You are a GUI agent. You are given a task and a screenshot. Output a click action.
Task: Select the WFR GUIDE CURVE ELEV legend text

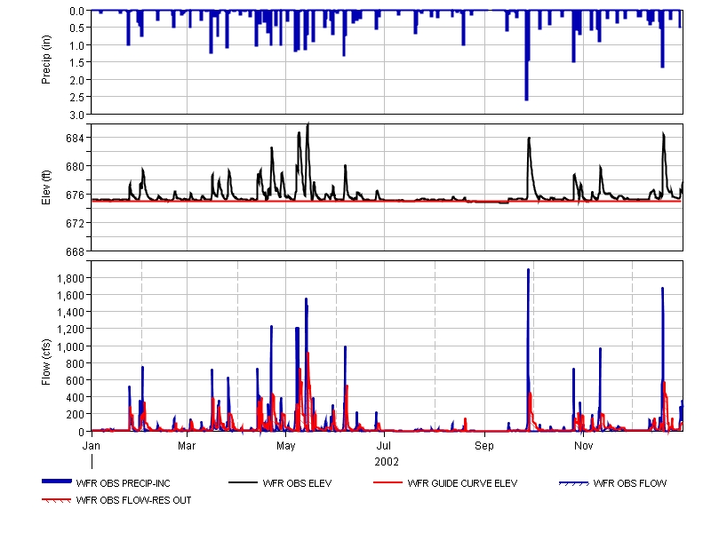click(462, 484)
